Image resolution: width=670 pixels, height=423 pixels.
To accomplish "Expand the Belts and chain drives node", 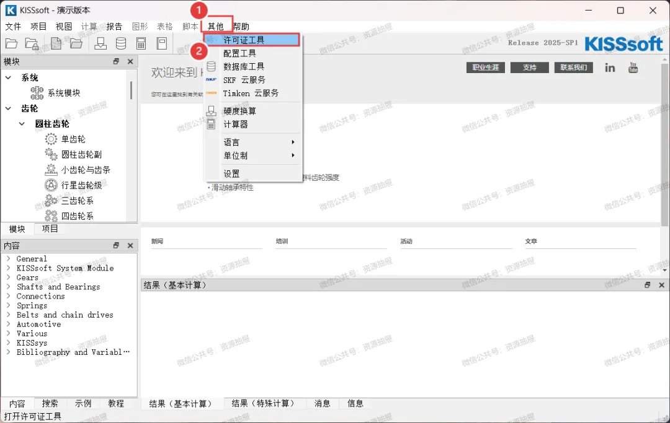I will click(x=8, y=315).
